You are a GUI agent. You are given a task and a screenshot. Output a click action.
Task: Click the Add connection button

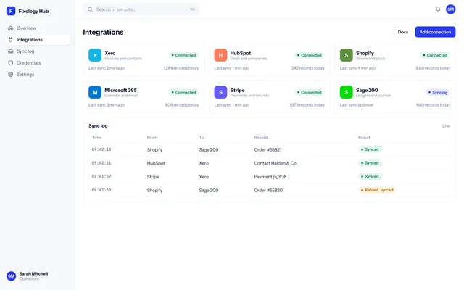(435, 32)
